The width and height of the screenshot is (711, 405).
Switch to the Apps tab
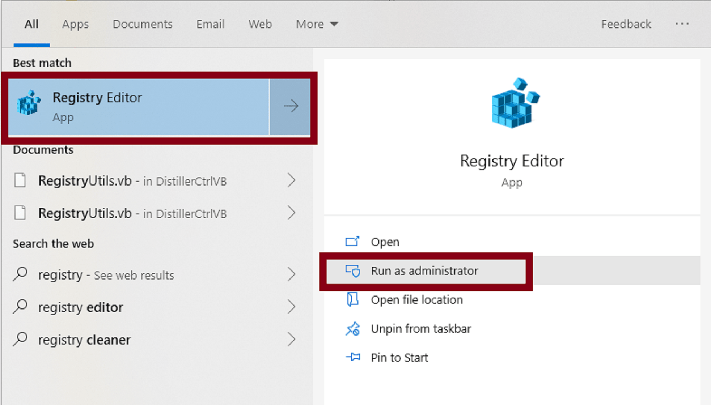[x=75, y=24]
